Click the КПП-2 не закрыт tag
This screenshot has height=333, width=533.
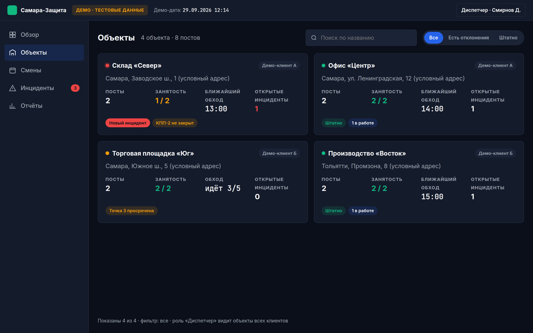(175, 123)
